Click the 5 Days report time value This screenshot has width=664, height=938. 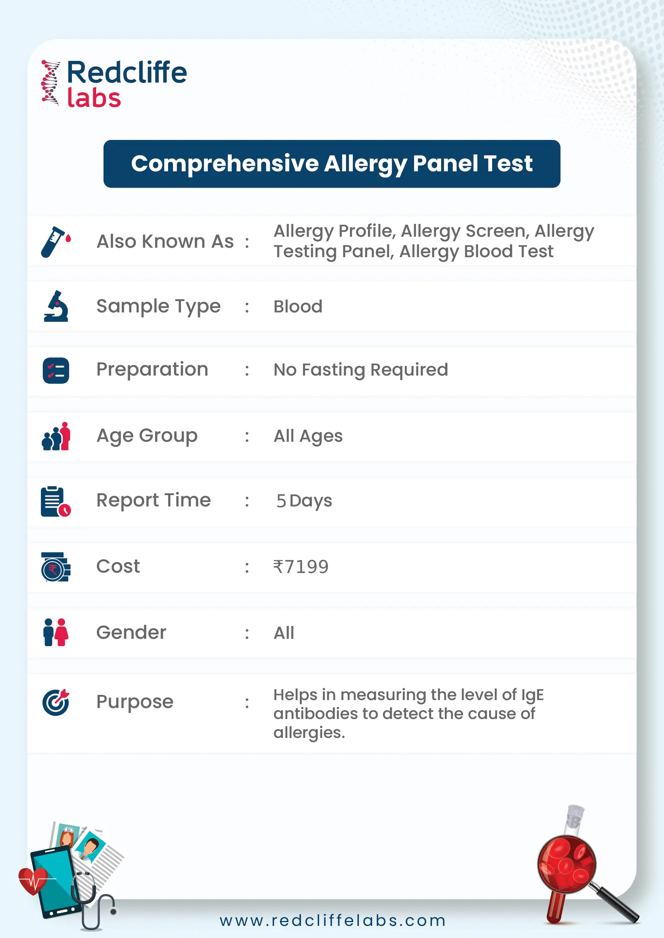(304, 501)
